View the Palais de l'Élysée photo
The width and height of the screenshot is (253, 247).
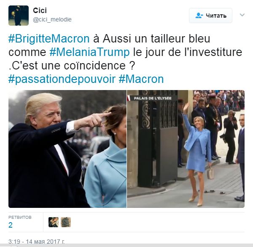(186, 149)
